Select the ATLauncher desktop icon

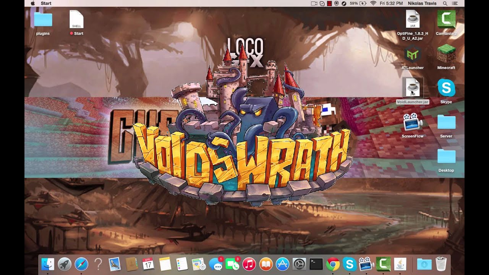pyautogui.click(x=413, y=54)
